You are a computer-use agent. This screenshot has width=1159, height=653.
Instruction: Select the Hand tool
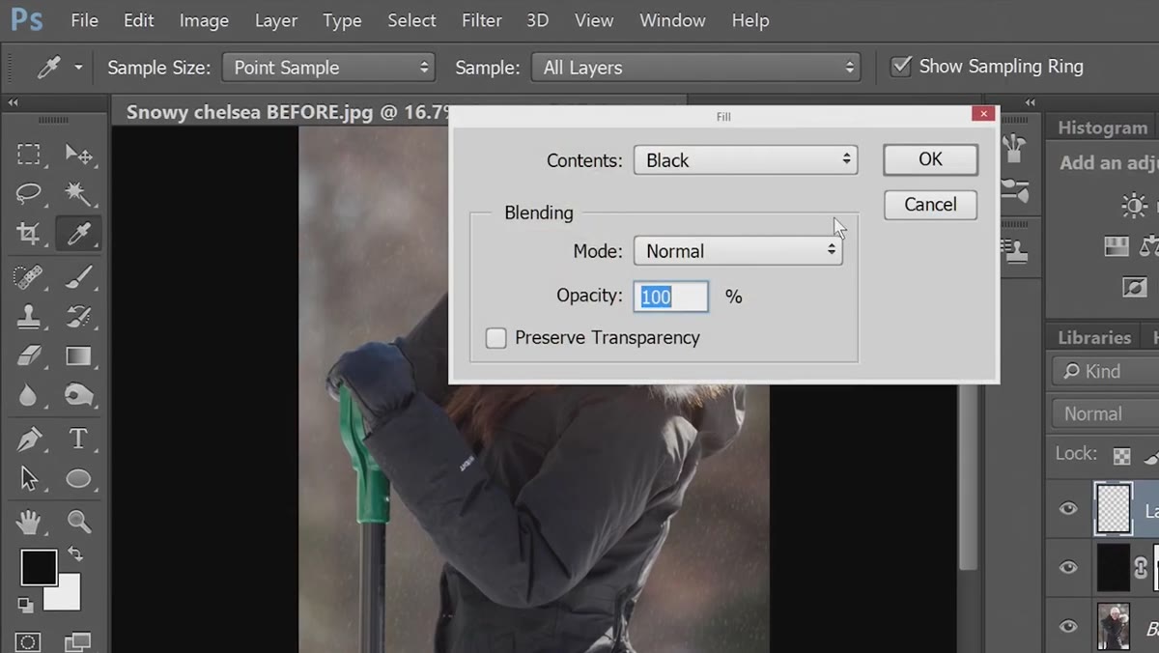[x=29, y=523]
